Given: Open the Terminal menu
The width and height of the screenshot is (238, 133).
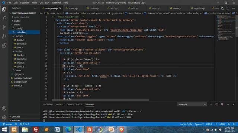Looking at the screenshot, I should [56, 3].
